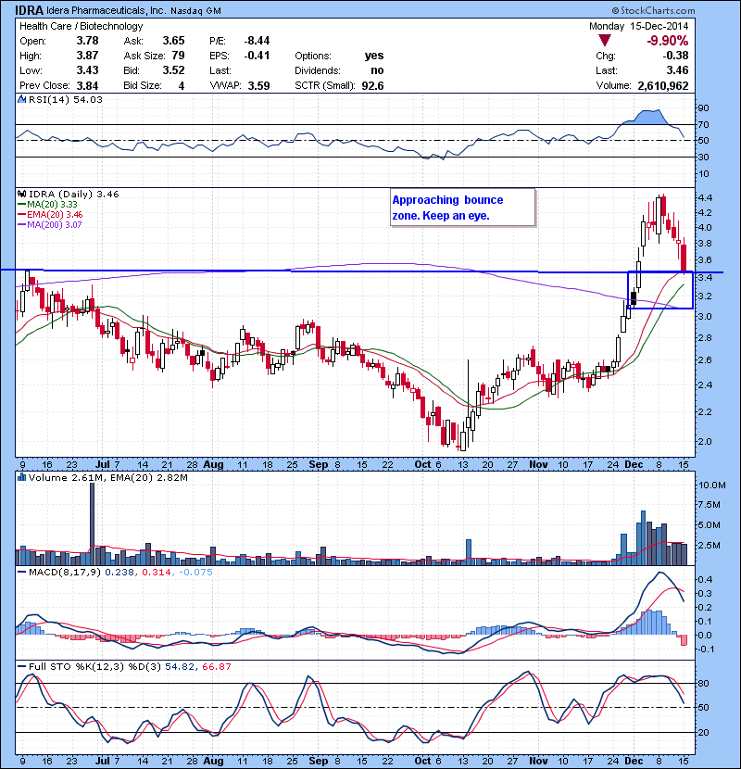Click the Dividends label
The height and width of the screenshot is (769, 741).
click(x=318, y=70)
